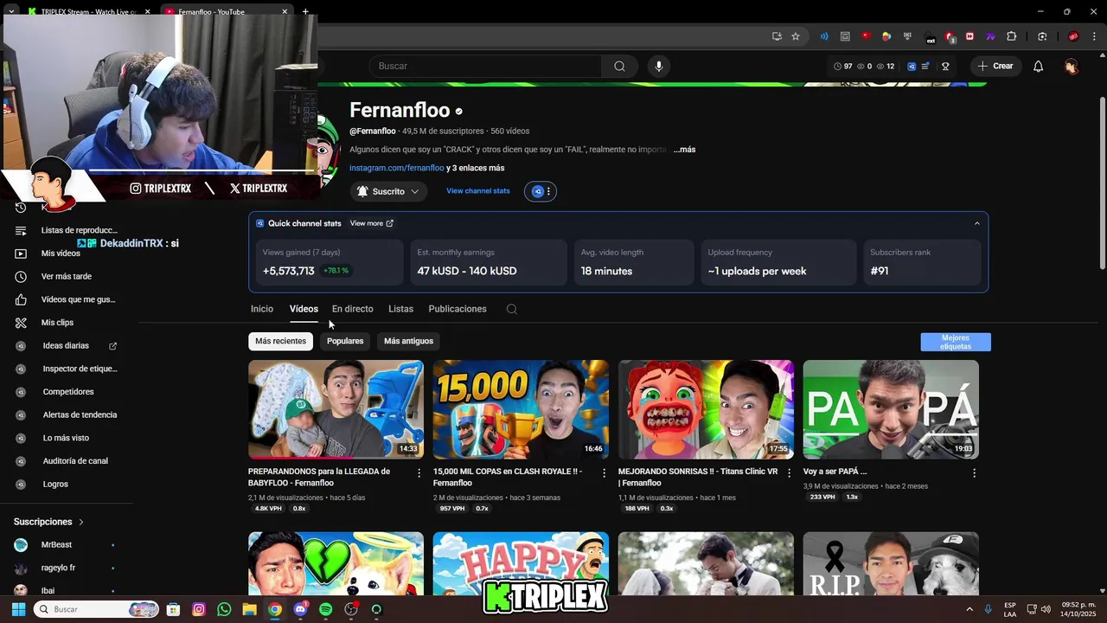Image resolution: width=1107 pixels, height=623 pixels.
Task: Open the Publicaciones channel tab
Action: (x=458, y=309)
